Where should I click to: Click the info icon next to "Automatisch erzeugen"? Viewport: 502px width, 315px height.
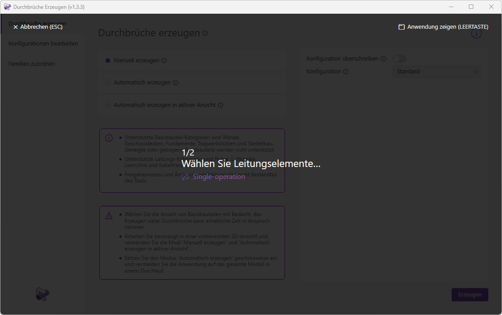(176, 83)
